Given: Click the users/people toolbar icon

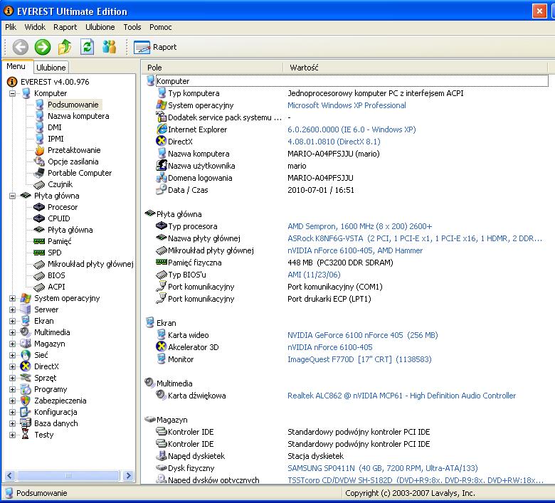Looking at the screenshot, I should tap(109, 47).
